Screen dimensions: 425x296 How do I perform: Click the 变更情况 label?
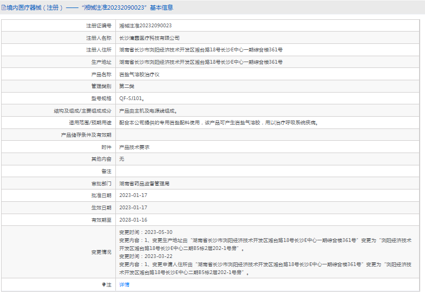point(101,252)
